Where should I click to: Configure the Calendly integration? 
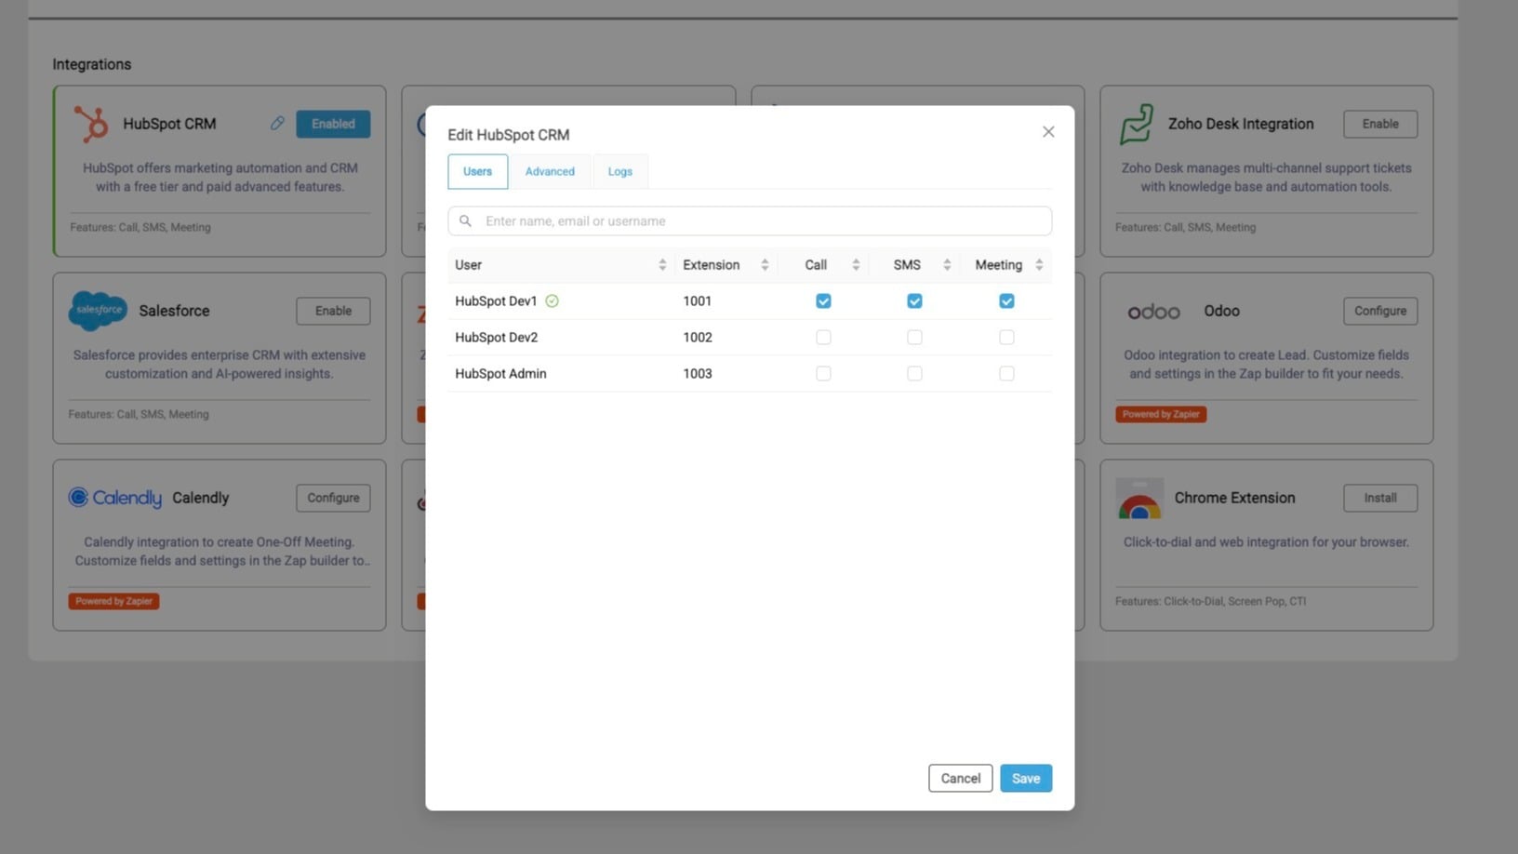pos(333,498)
